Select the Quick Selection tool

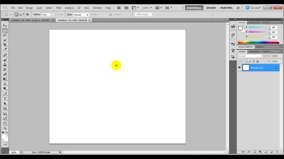tap(5, 40)
